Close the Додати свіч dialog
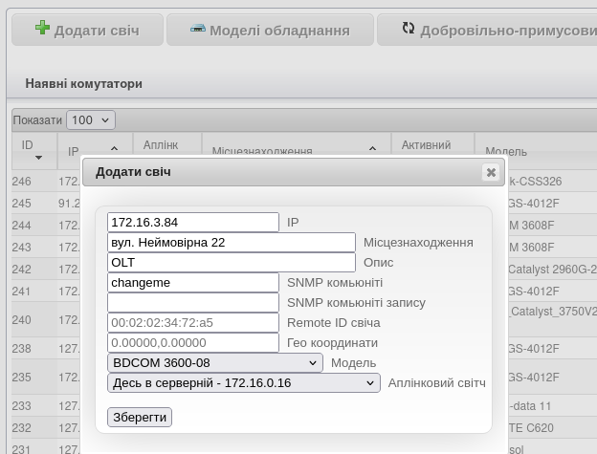Image resolution: width=597 pixels, height=454 pixels. click(x=491, y=172)
